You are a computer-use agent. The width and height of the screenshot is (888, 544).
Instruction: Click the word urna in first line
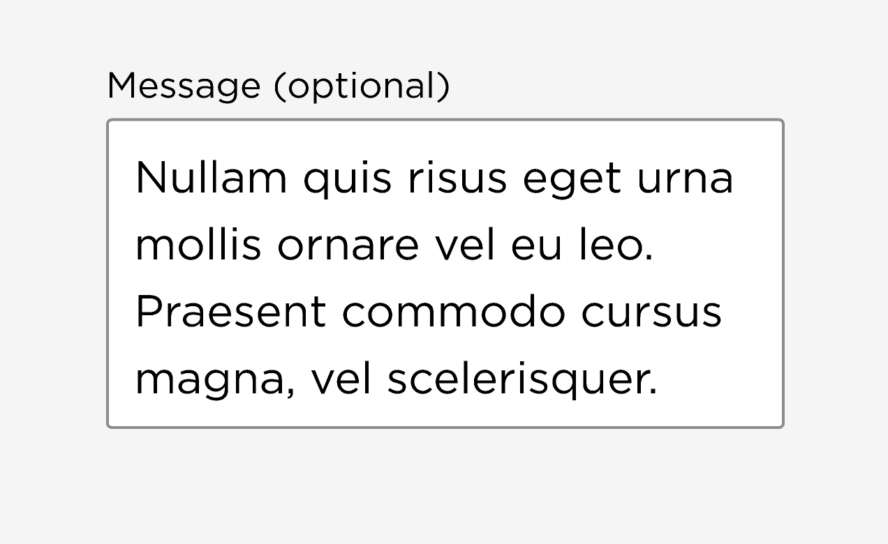pos(685,178)
